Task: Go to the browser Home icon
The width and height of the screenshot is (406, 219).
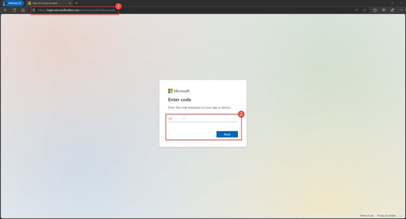Action: (x=23, y=10)
